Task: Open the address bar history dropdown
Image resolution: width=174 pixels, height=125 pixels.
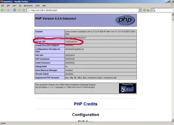Action: pyautogui.click(x=140, y=10)
